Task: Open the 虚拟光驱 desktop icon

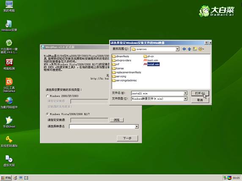Action: [9, 161]
